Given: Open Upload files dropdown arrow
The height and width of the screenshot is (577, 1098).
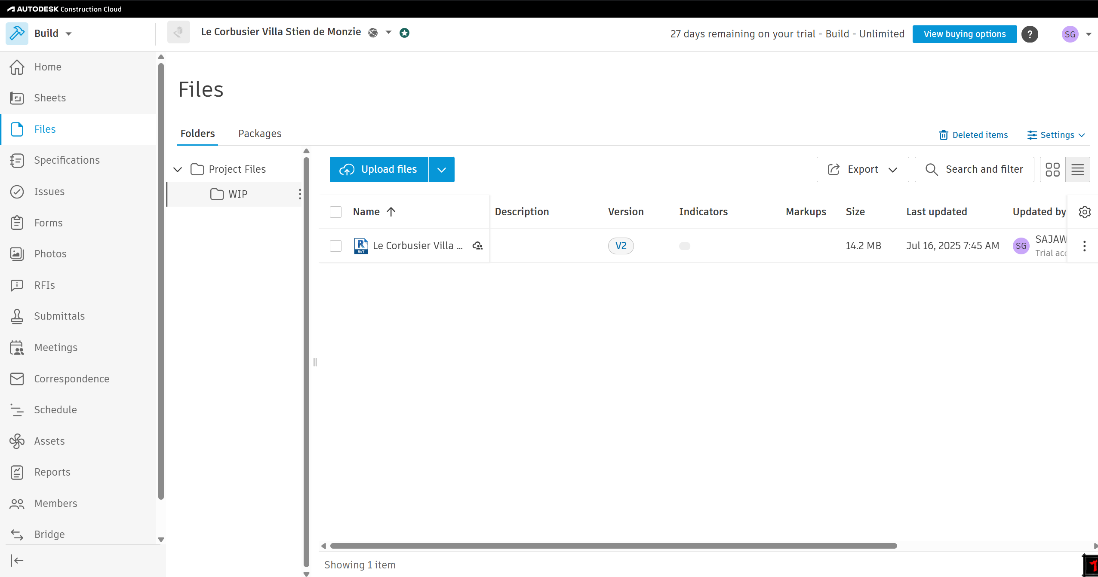Looking at the screenshot, I should [x=442, y=169].
